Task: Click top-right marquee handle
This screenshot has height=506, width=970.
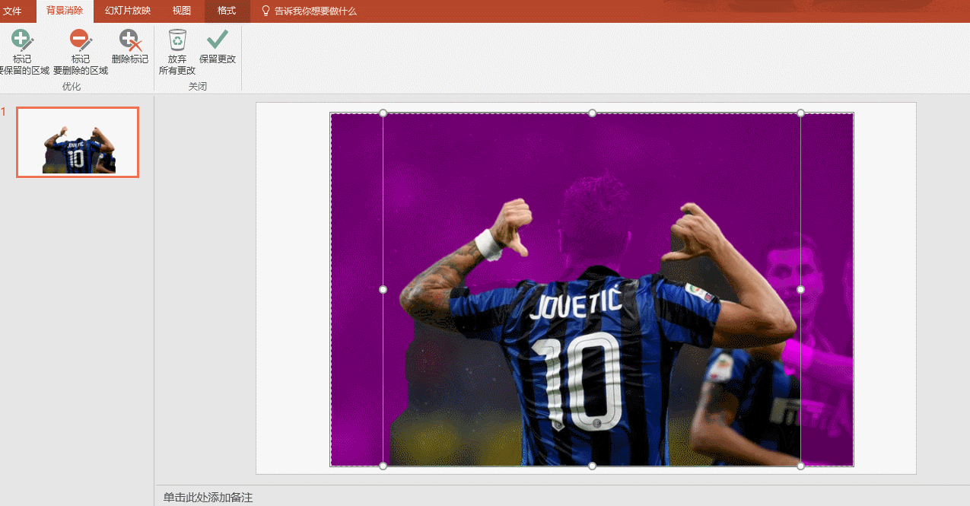Action: pyautogui.click(x=800, y=113)
